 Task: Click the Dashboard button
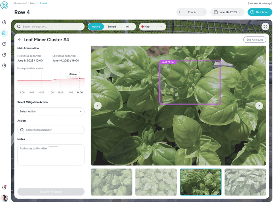click(260, 12)
